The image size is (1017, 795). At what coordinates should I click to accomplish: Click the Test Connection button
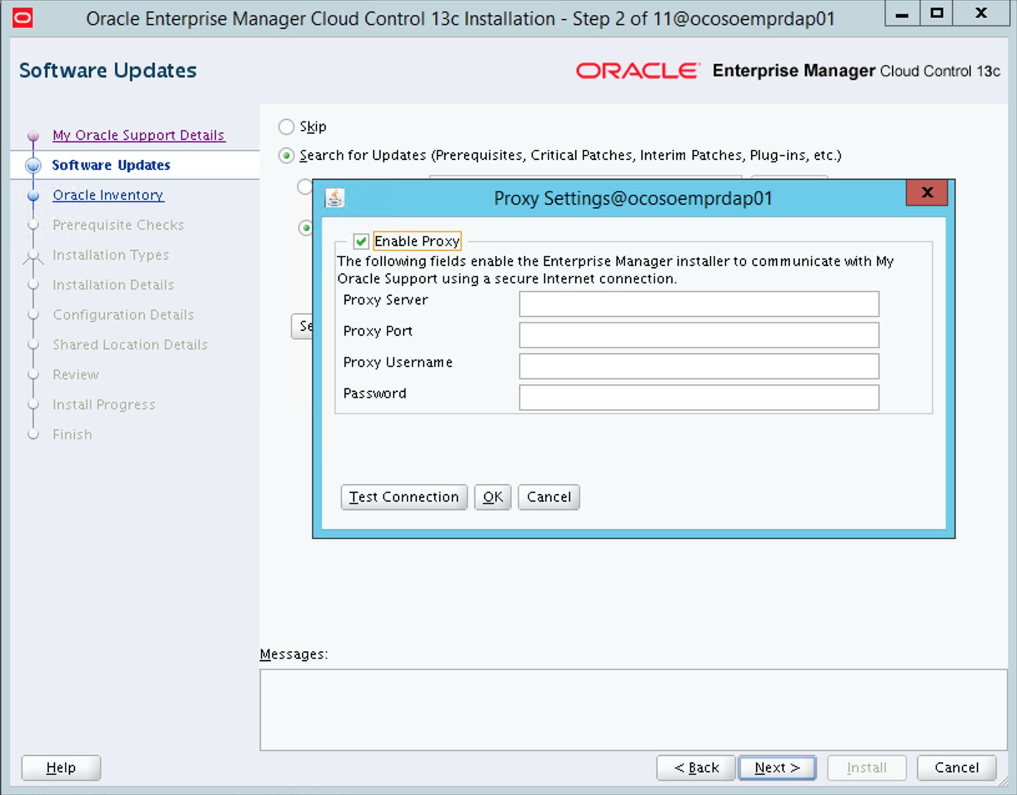click(x=404, y=497)
